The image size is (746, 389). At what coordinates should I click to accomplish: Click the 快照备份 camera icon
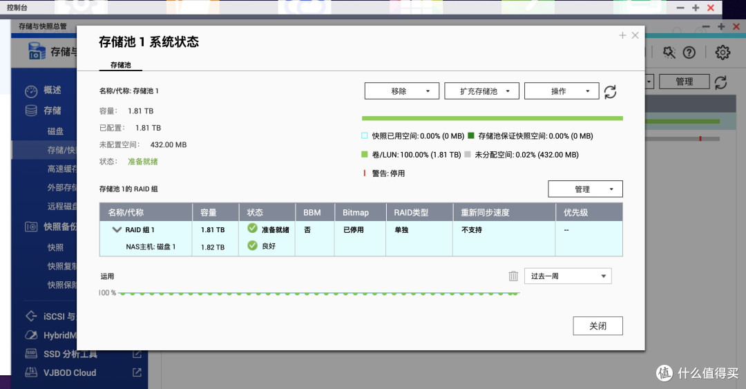click(31, 227)
